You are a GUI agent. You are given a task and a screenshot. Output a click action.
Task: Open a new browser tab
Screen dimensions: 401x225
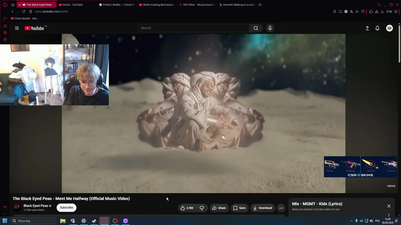point(260,5)
